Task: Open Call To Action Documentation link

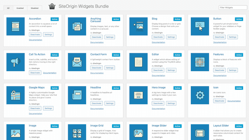Action: click(x=50, y=73)
